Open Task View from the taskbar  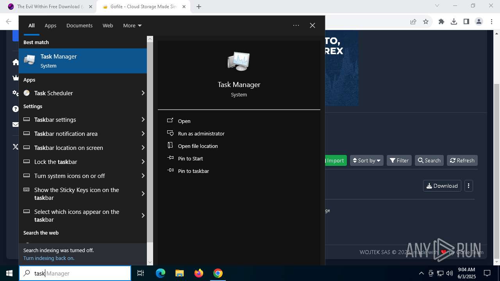point(141,273)
